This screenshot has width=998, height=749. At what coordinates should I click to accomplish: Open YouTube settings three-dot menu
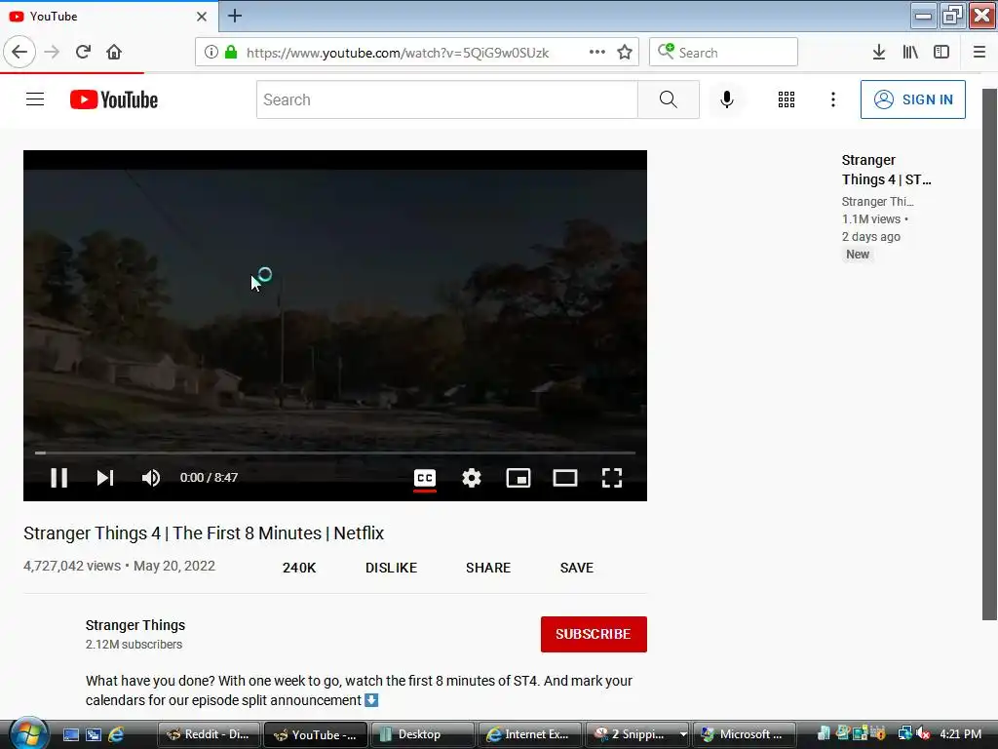833,99
